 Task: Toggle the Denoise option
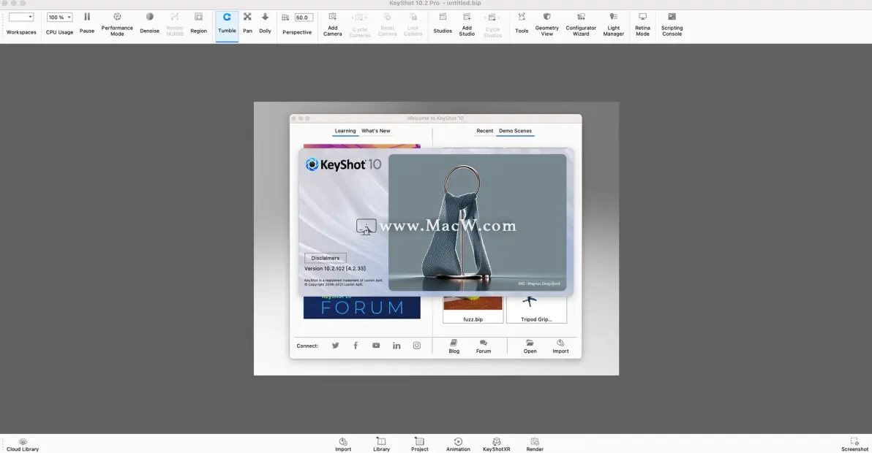click(x=149, y=23)
